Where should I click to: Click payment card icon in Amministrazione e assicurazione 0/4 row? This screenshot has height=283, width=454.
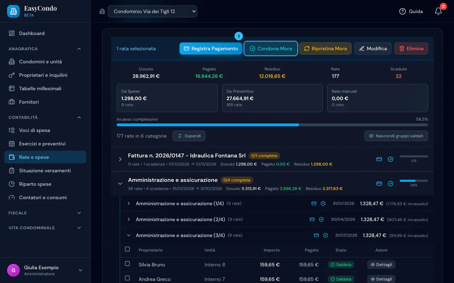[x=379, y=184]
